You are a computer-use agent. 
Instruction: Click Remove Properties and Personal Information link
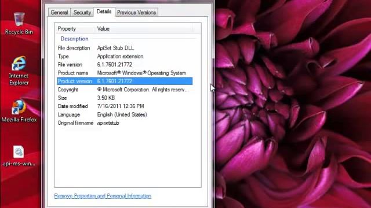pyautogui.click(x=103, y=196)
